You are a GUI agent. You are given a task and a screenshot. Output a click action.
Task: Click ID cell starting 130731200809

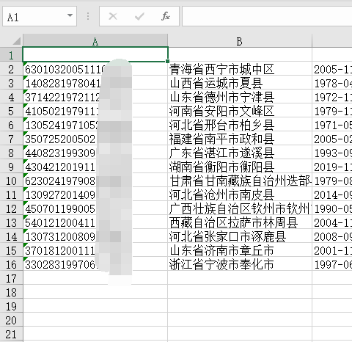tap(95, 236)
